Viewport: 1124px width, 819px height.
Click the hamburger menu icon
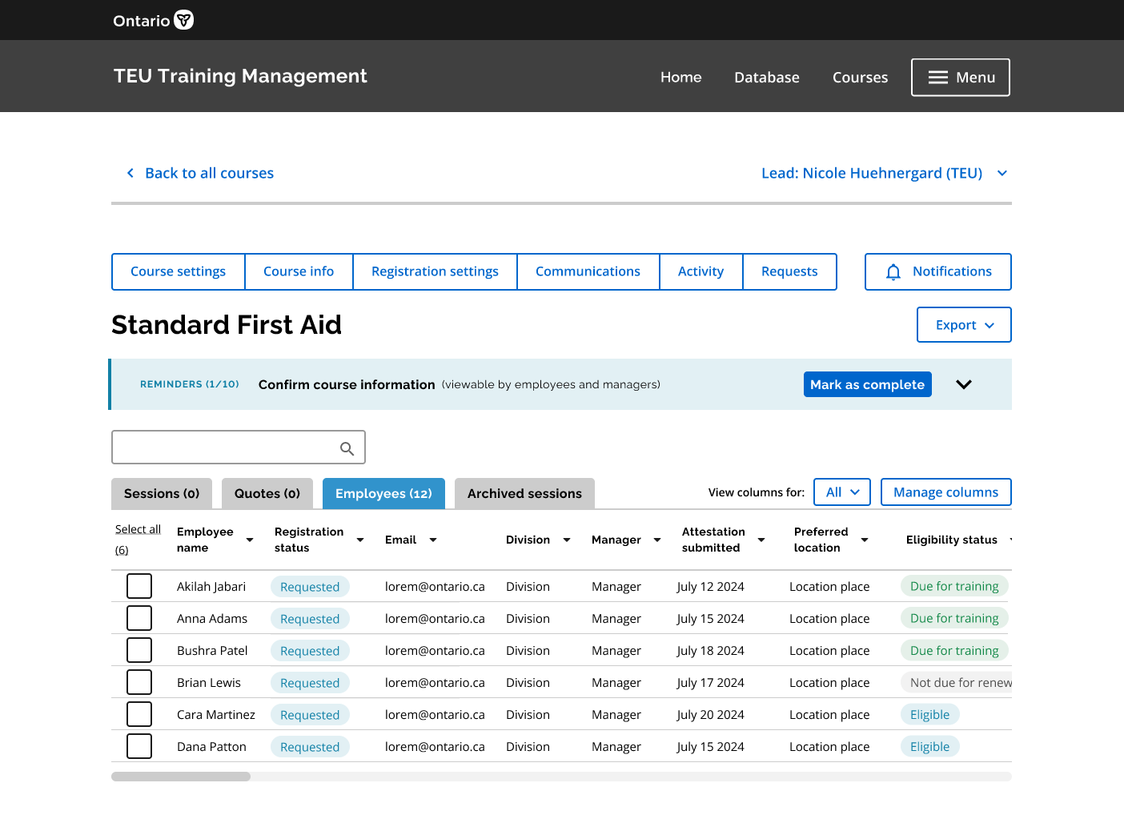tap(938, 78)
